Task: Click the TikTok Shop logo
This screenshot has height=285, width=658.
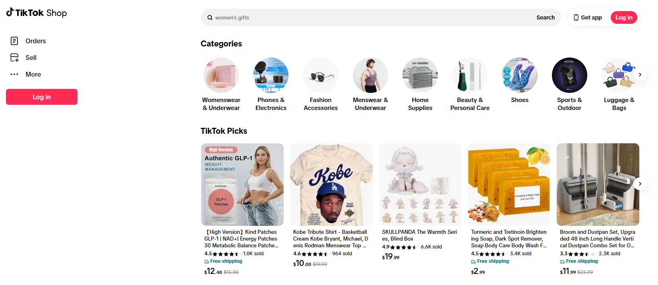Action: [36, 12]
